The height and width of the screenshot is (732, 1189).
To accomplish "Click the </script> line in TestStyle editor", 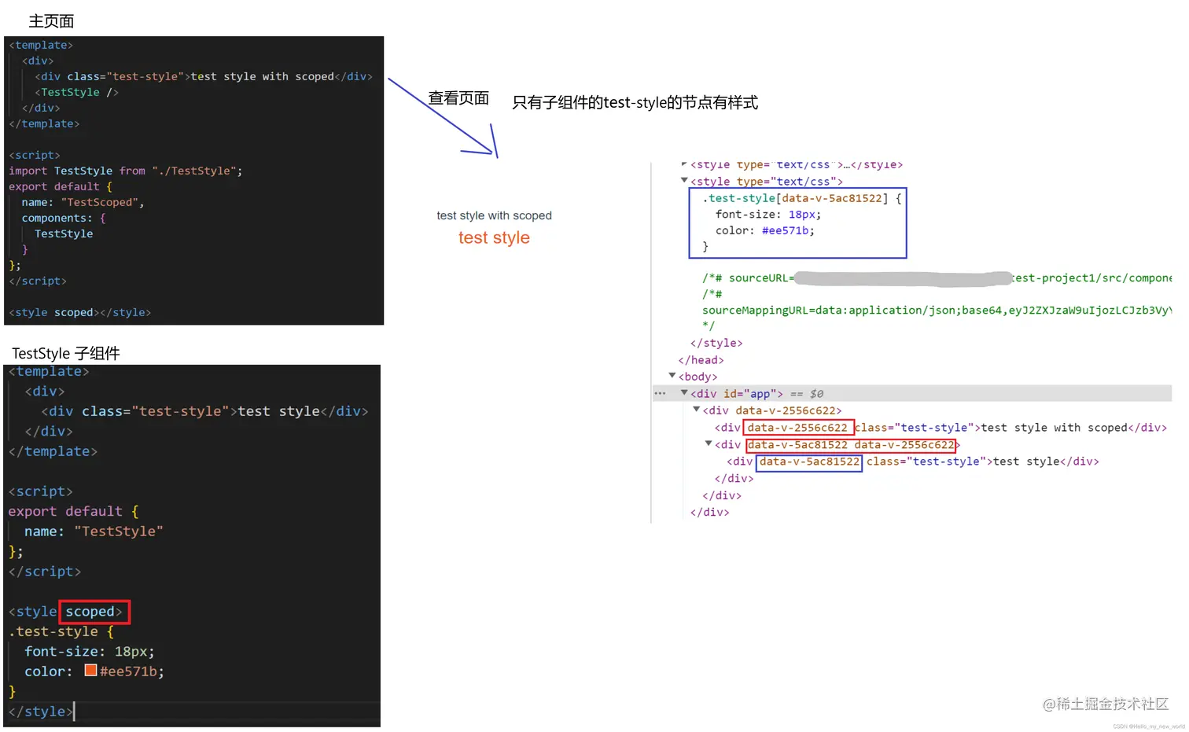I will coord(45,572).
